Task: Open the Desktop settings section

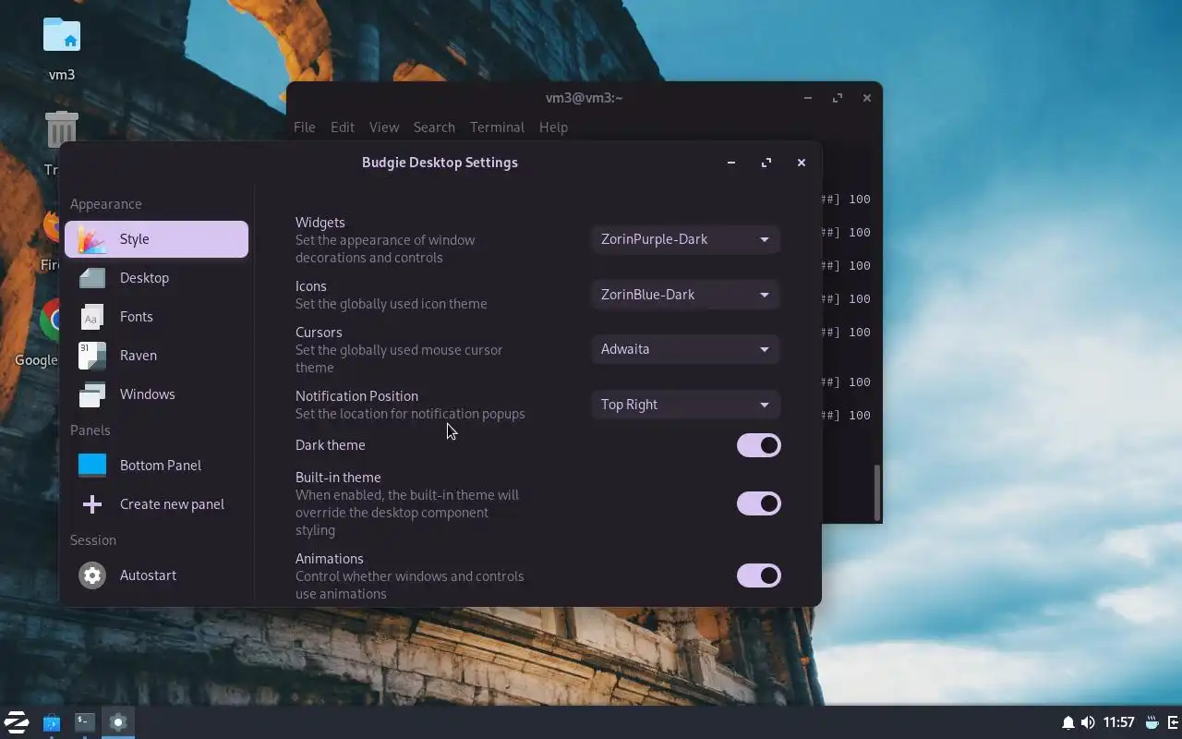Action: tap(156, 278)
